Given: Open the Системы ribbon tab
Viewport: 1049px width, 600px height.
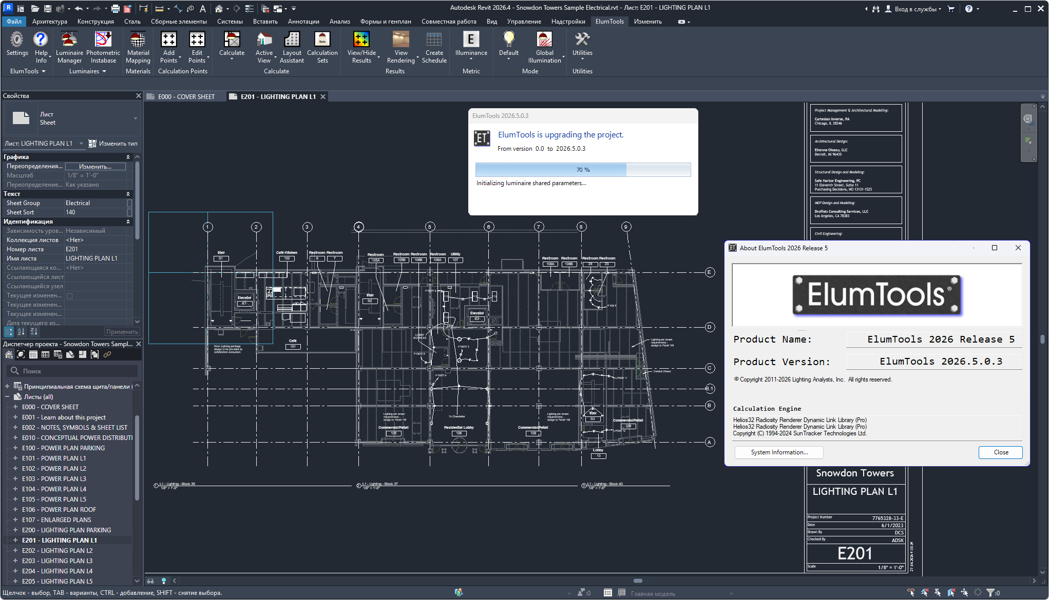Looking at the screenshot, I should click(x=230, y=22).
